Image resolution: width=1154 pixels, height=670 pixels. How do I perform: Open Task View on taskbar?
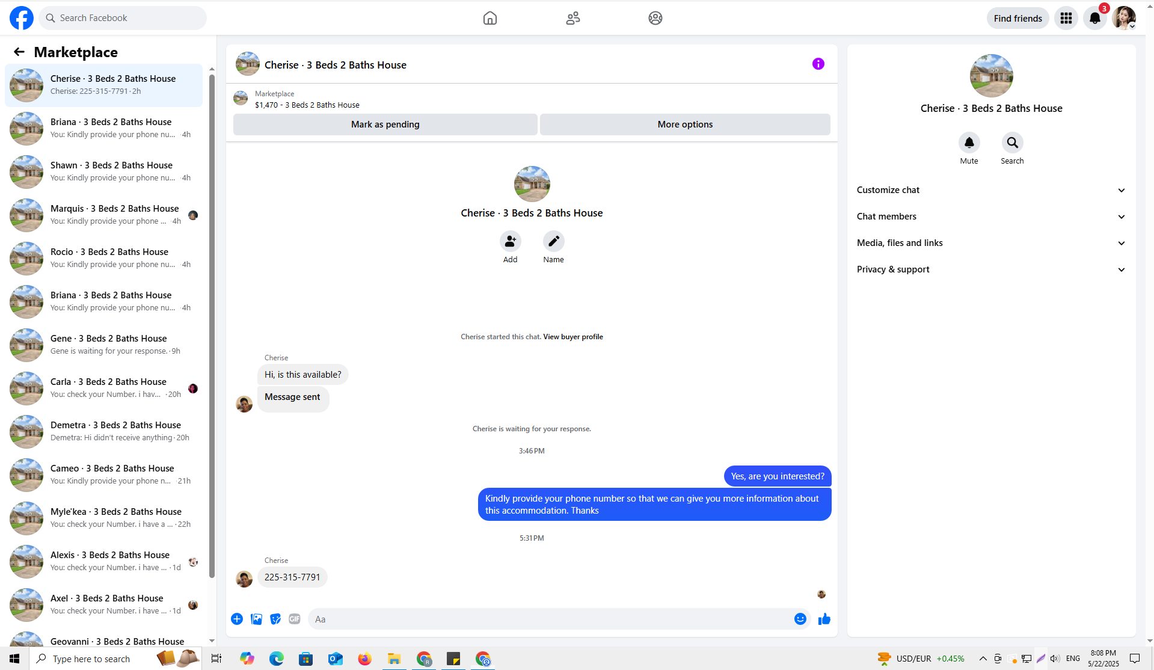point(216,659)
